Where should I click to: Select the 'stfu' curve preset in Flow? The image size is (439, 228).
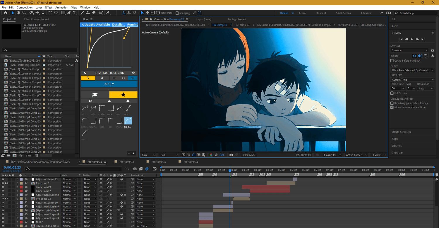93,110
